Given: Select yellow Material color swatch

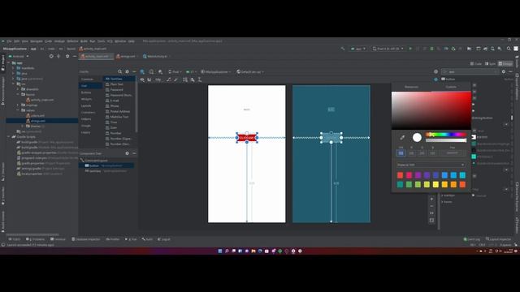Looking at the screenshot, I should [x=435, y=184].
